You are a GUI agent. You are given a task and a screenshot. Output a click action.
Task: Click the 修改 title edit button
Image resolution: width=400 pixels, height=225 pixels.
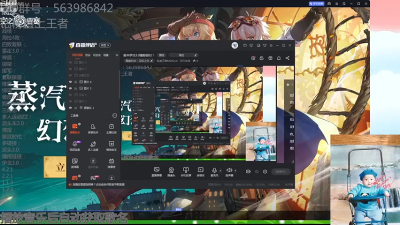(x=161, y=55)
